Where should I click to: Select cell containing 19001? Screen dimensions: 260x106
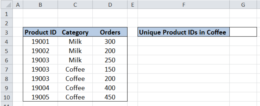click(40, 41)
